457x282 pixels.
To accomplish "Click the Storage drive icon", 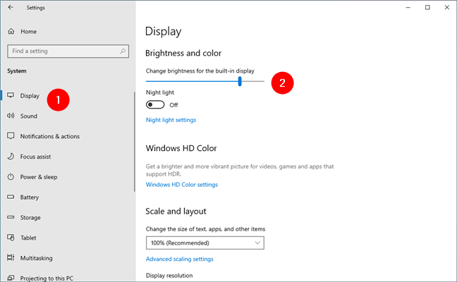I will click(x=11, y=218).
